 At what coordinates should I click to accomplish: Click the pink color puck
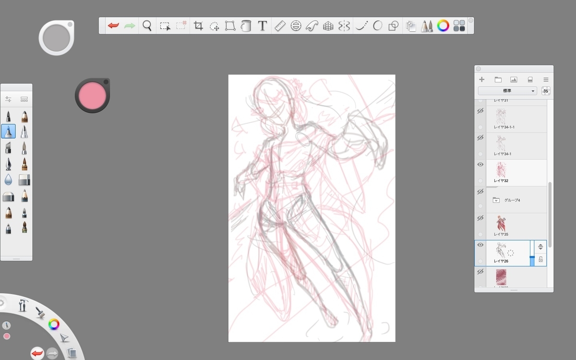click(92, 95)
